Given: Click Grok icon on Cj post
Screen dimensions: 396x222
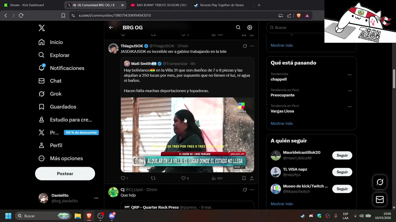Looking at the screenshot, I should click(x=245, y=190).
